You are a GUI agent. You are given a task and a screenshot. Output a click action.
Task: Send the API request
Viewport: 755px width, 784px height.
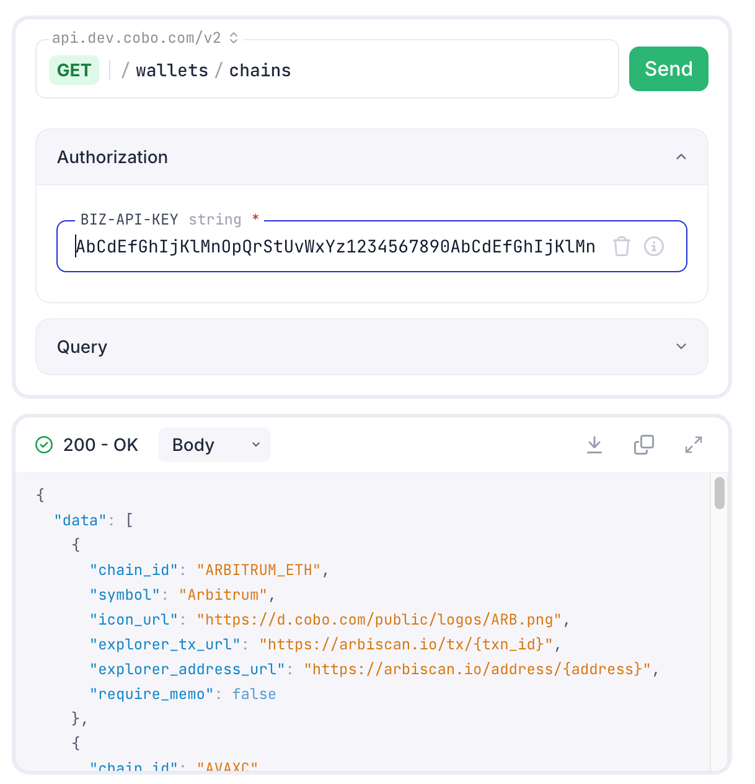tap(669, 69)
